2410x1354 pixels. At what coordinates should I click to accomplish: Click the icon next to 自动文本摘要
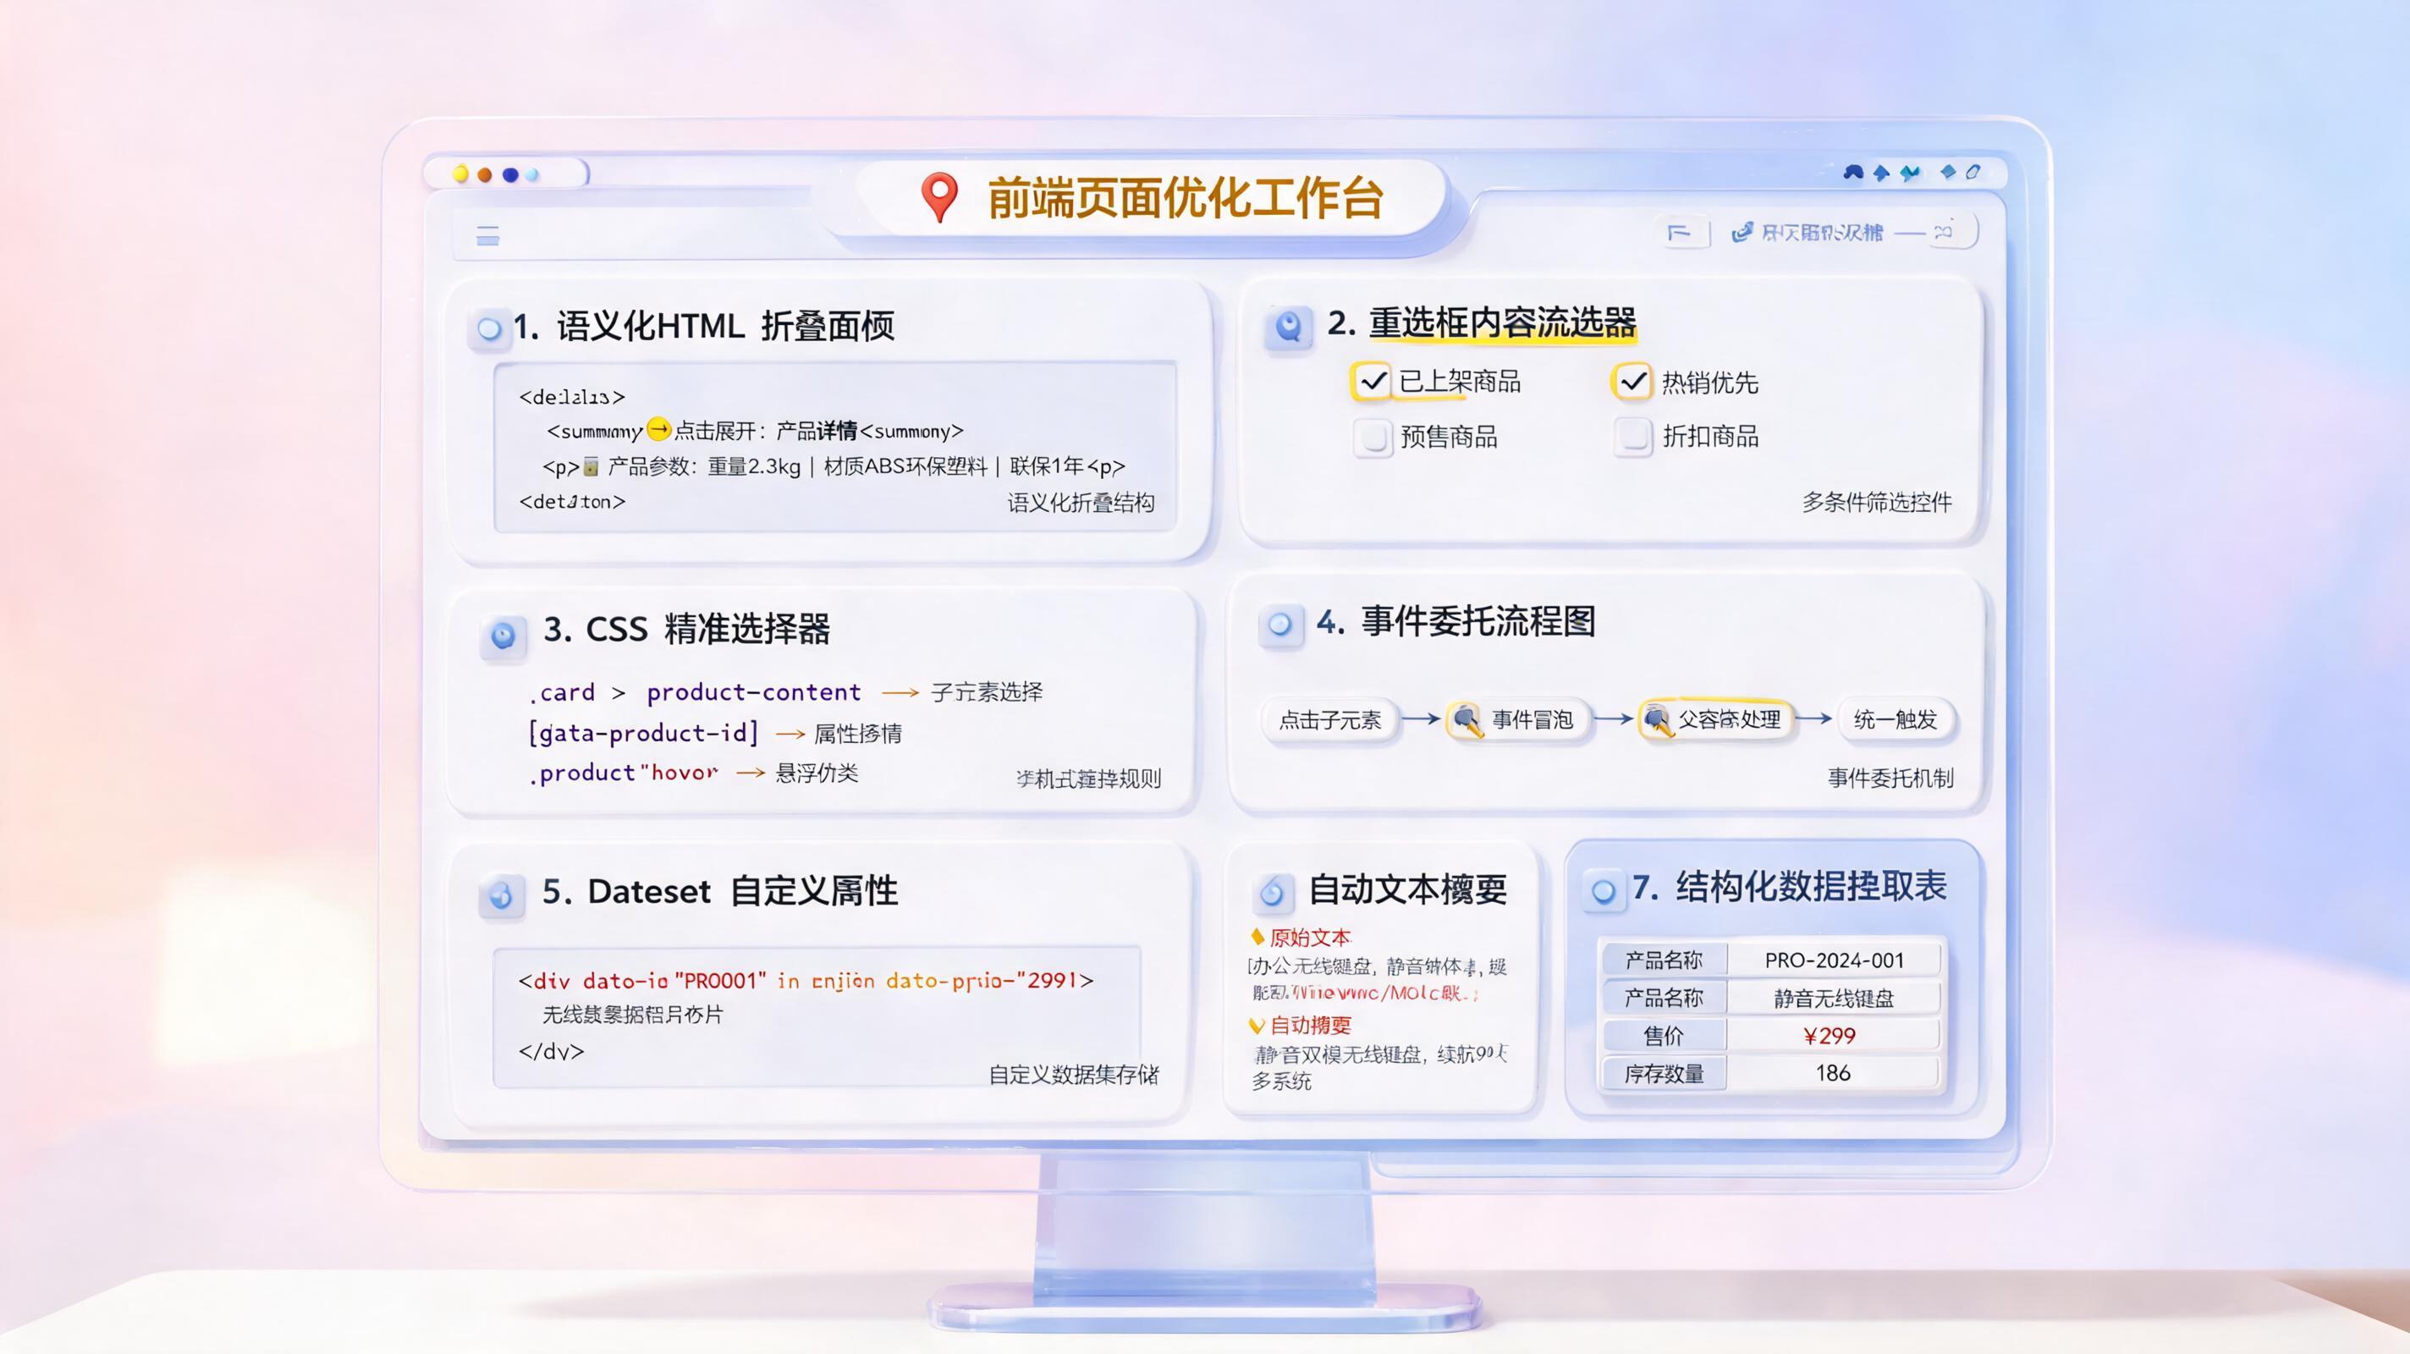(1273, 893)
